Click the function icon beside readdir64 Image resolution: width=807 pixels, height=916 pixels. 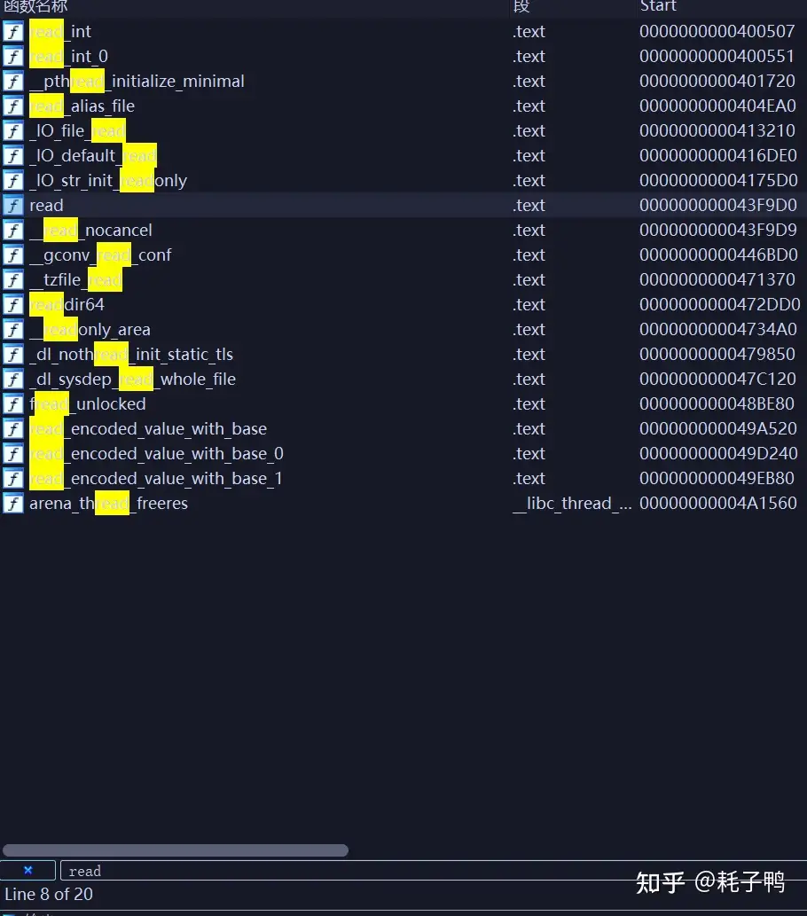pyautogui.click(x=12, y=305)
